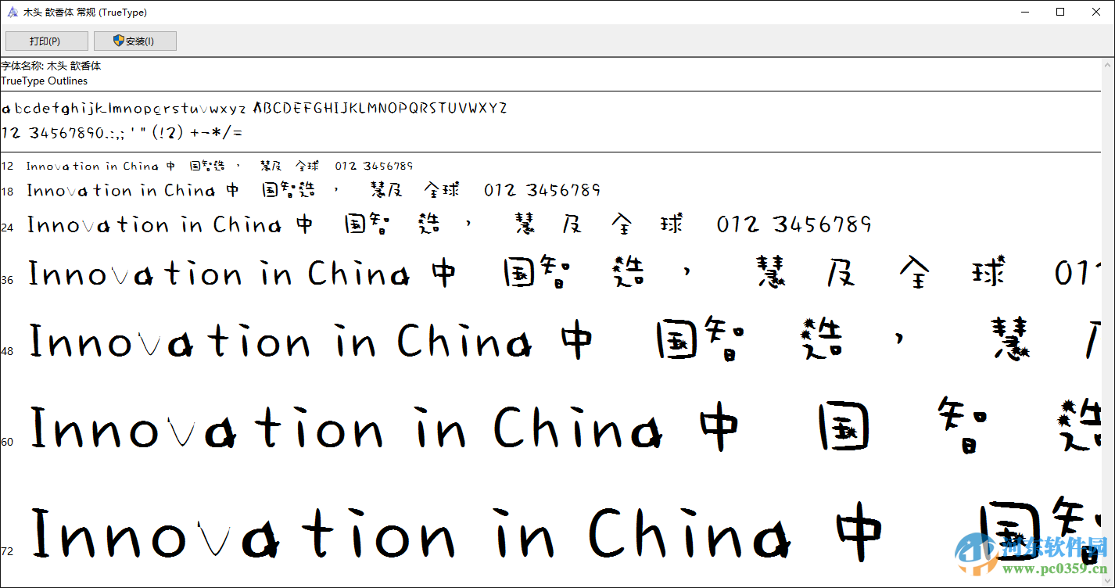Click the 打印(P) print button

(46, 41)
